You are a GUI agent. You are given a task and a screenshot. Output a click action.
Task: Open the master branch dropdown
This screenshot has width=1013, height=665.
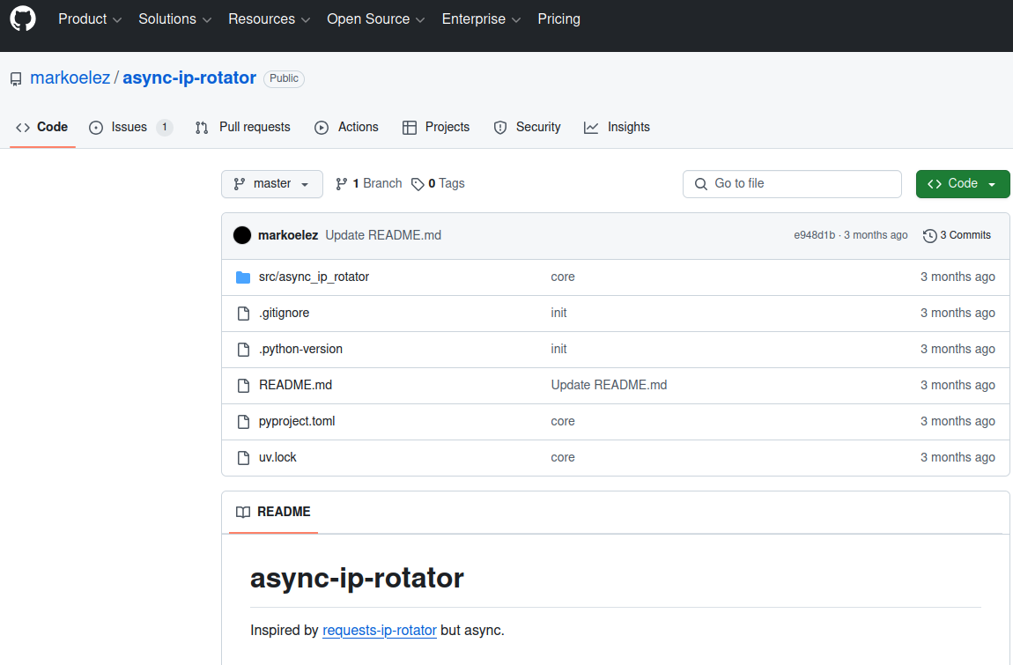click(271, 184)
